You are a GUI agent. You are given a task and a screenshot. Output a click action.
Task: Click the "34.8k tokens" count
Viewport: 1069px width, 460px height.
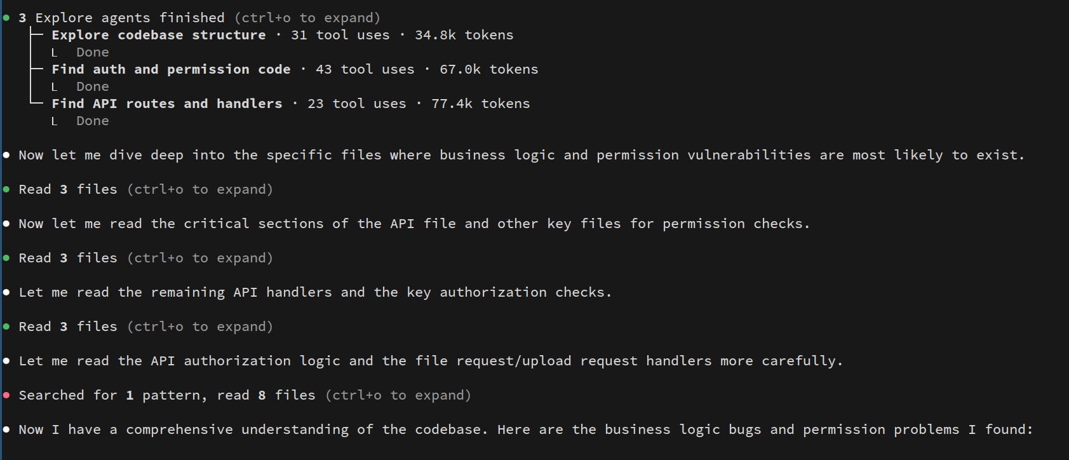(464, 35)
